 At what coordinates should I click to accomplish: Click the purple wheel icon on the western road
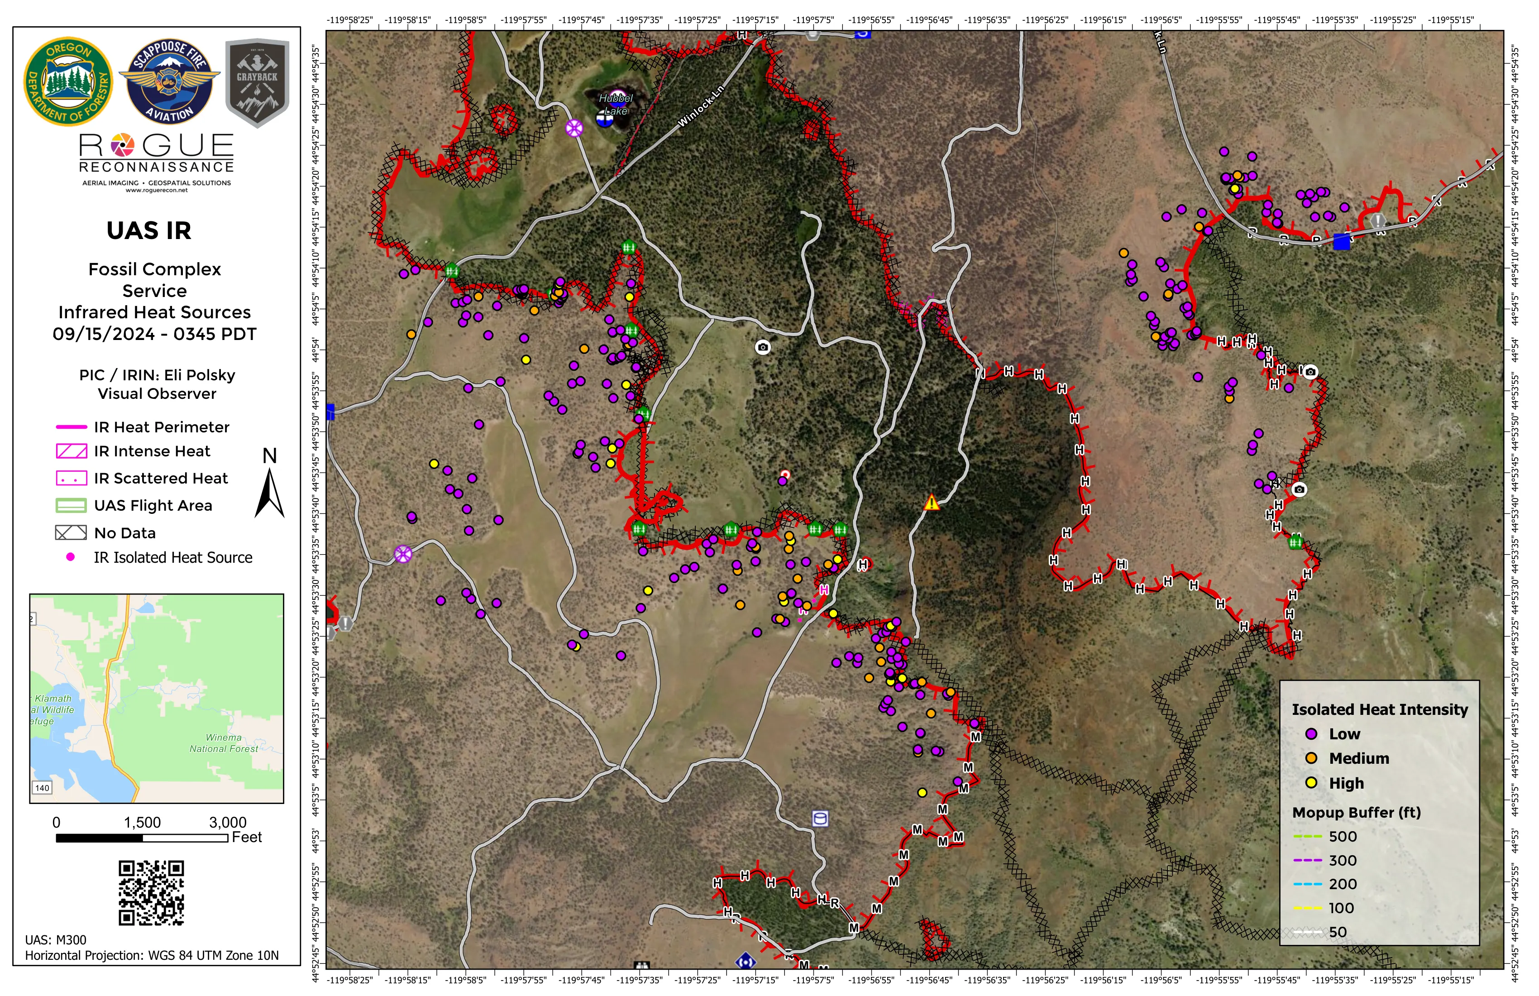click(403, 554)
